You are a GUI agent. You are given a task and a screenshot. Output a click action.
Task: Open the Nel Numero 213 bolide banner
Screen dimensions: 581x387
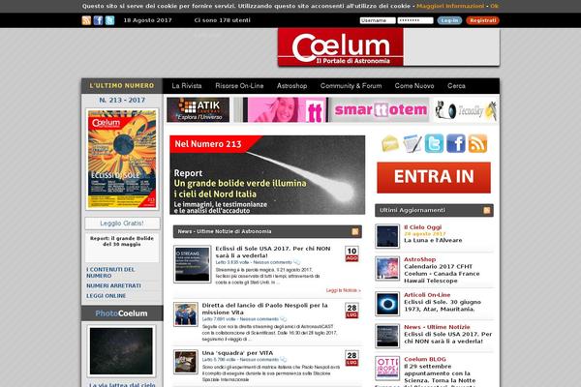coord(267,175)
